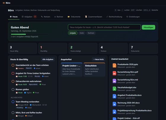
Task: Open the Heute erledigt stat card
Action: (x=83, y=48)
